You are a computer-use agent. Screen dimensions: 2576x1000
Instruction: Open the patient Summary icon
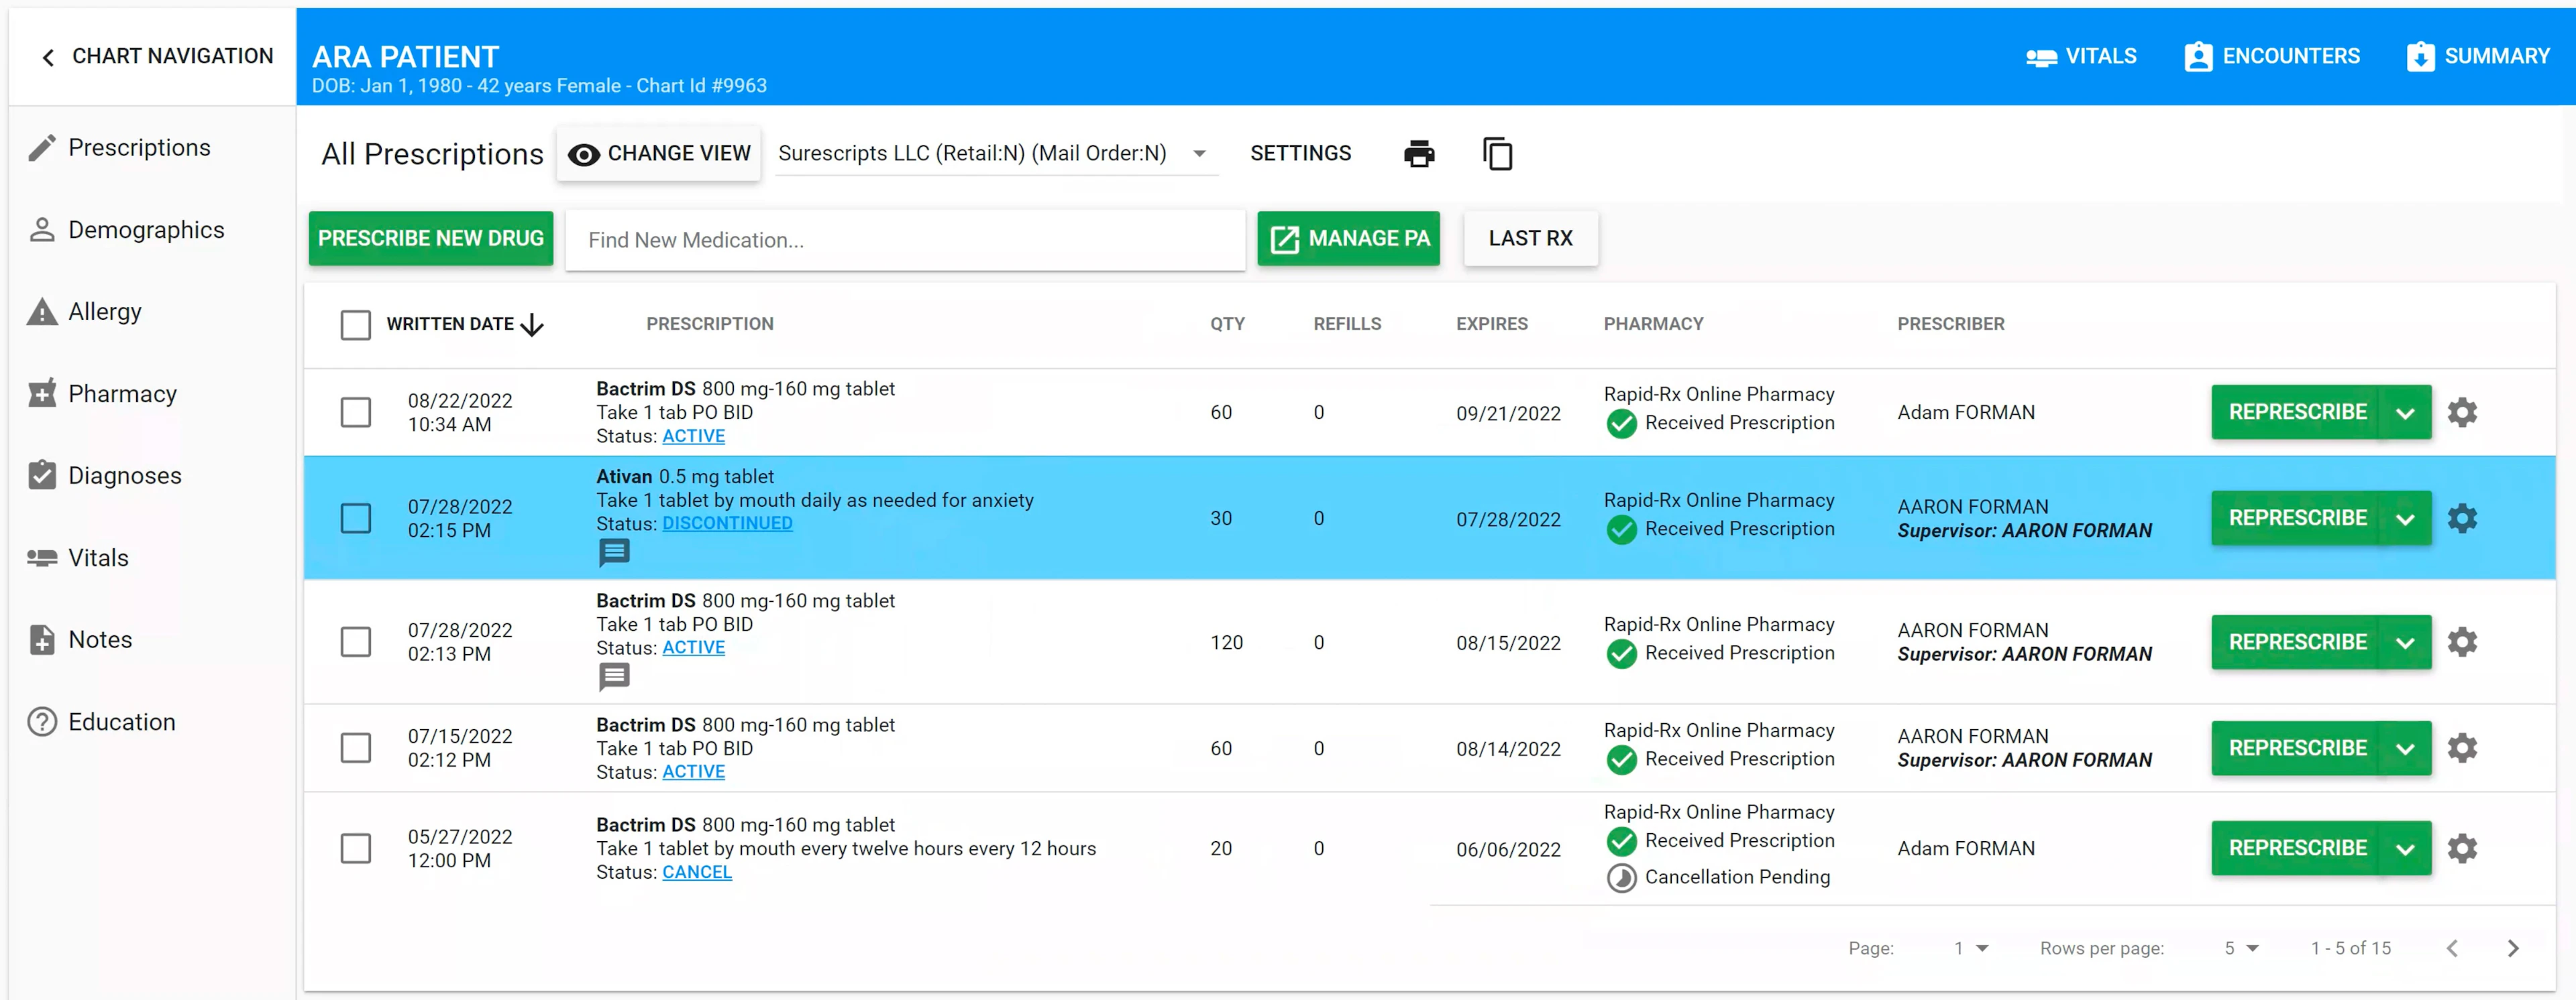coord(2420,56)
